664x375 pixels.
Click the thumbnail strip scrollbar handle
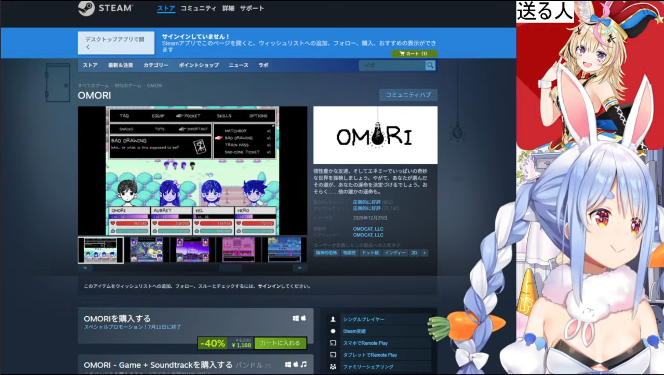click(x=231, y=268)
